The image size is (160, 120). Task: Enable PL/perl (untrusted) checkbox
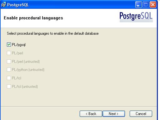(9, 61)
